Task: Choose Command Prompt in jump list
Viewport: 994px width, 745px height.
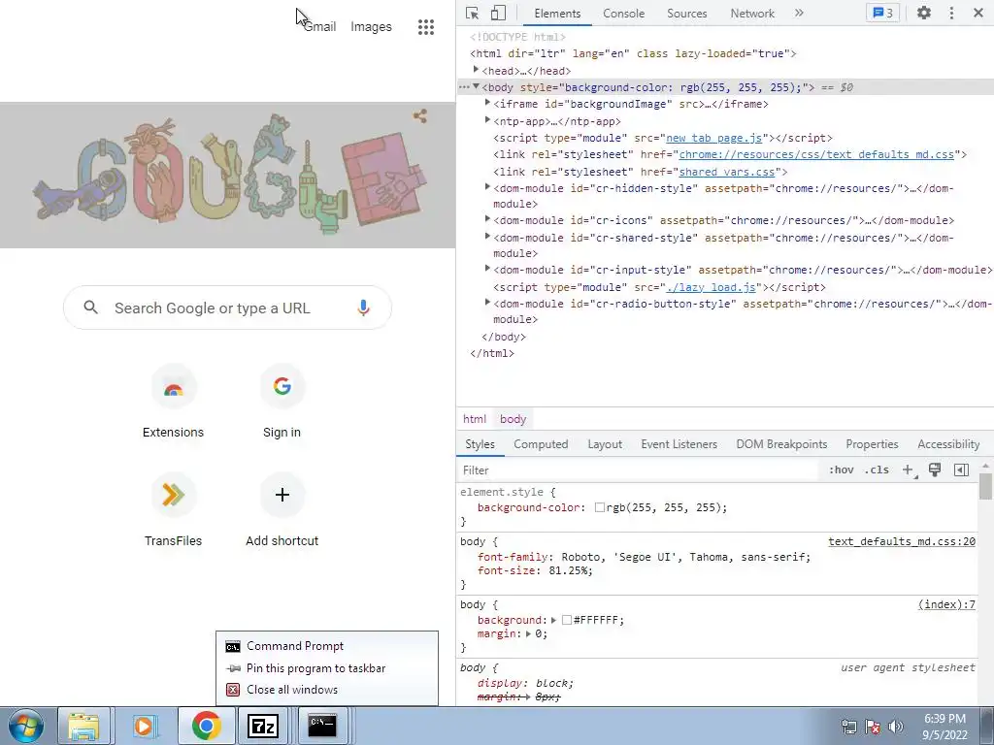Action: tap(326, 646)
